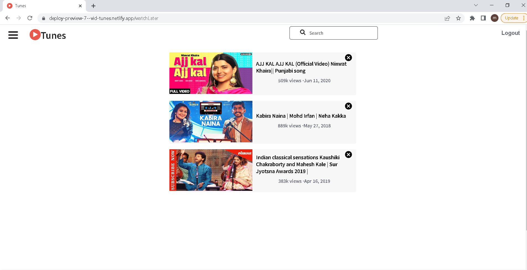Remove the Sur Jyotsna Awards video
Viewport: 527px width, 270px height.
[348, 155]
